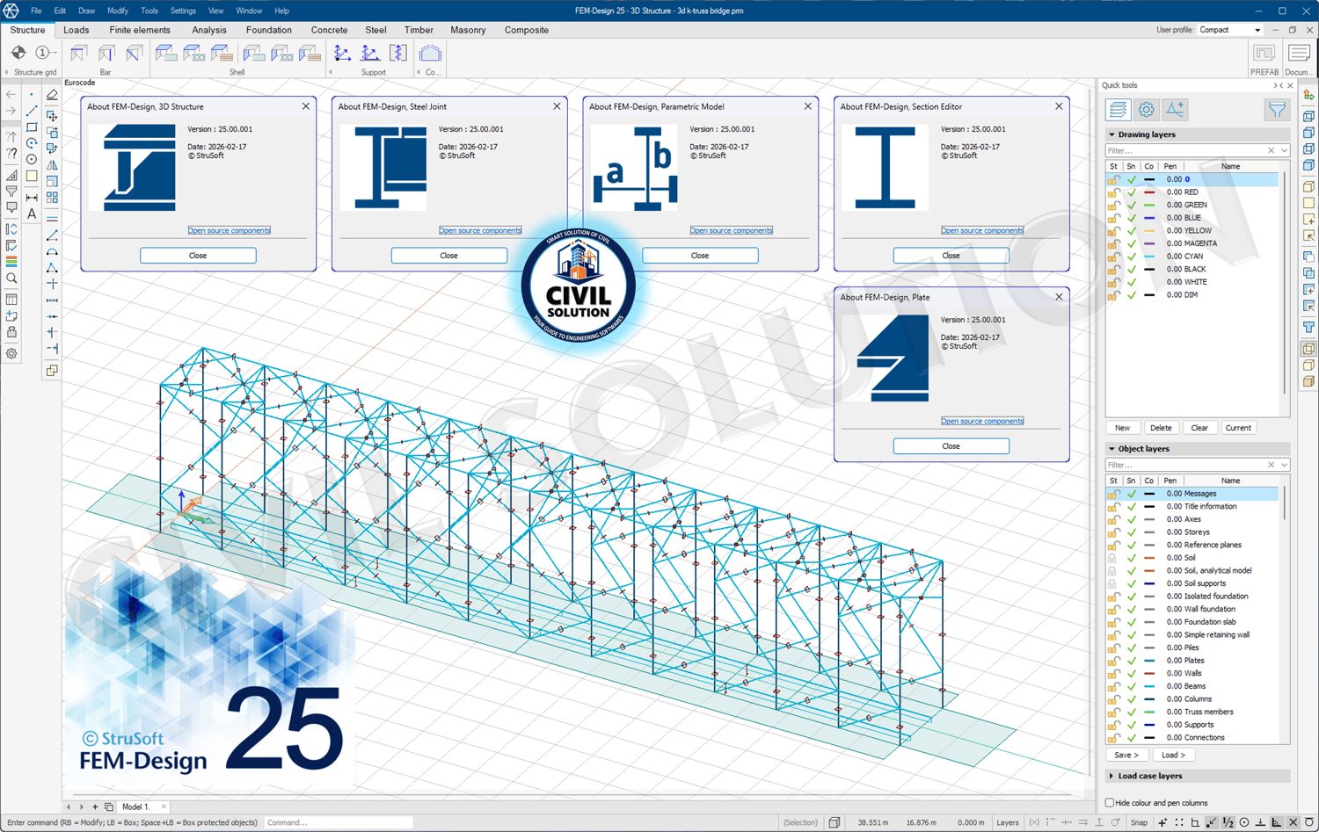1319x832 pixels.
Task: Select the magnifier zoom tool in left toolbar
Action: coord(11,279)
